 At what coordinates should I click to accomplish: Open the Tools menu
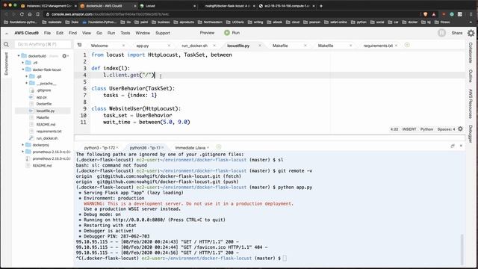125,33
